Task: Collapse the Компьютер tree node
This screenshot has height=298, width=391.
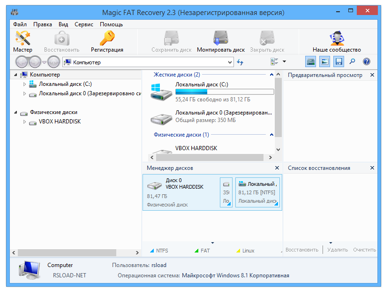Action: click(x=16, y=75)
